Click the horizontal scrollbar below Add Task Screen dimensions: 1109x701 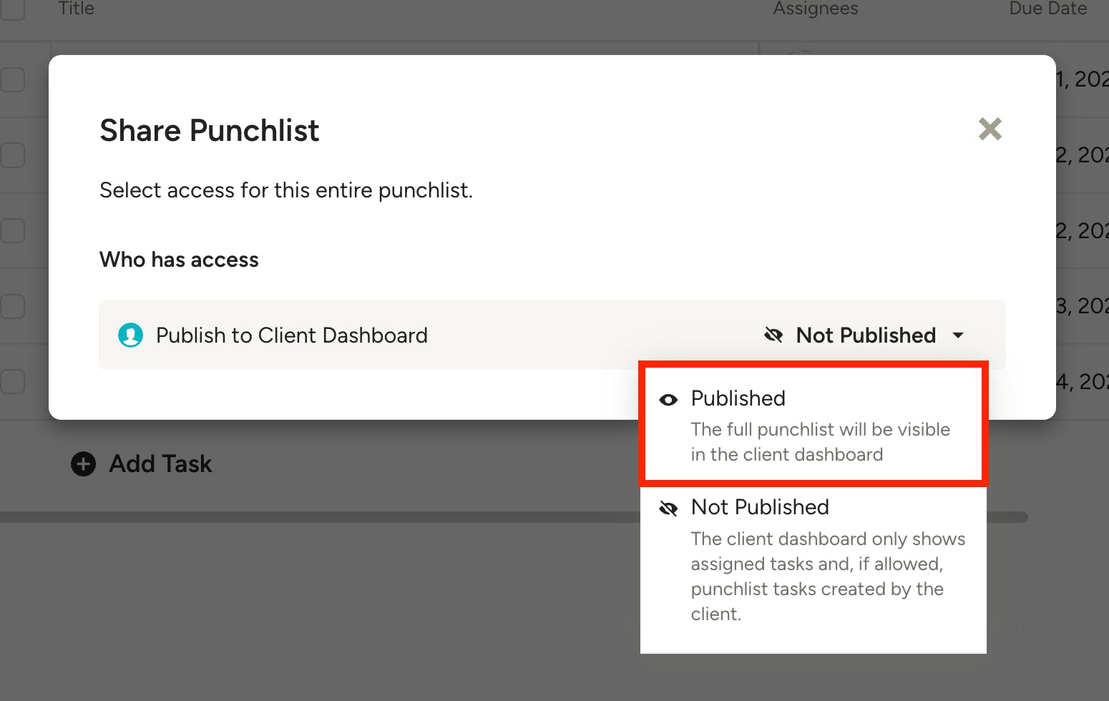[x=322, y=516]
